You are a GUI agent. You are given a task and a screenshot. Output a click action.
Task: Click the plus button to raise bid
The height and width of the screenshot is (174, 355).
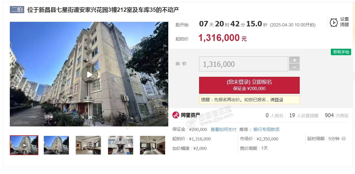point(294,60)
